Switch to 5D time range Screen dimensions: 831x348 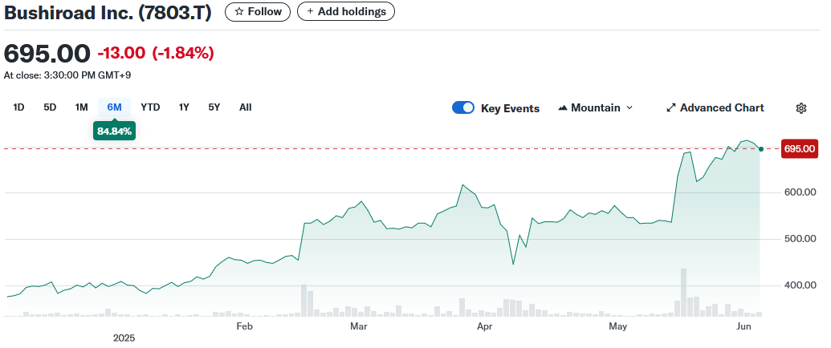click(50, 107)
